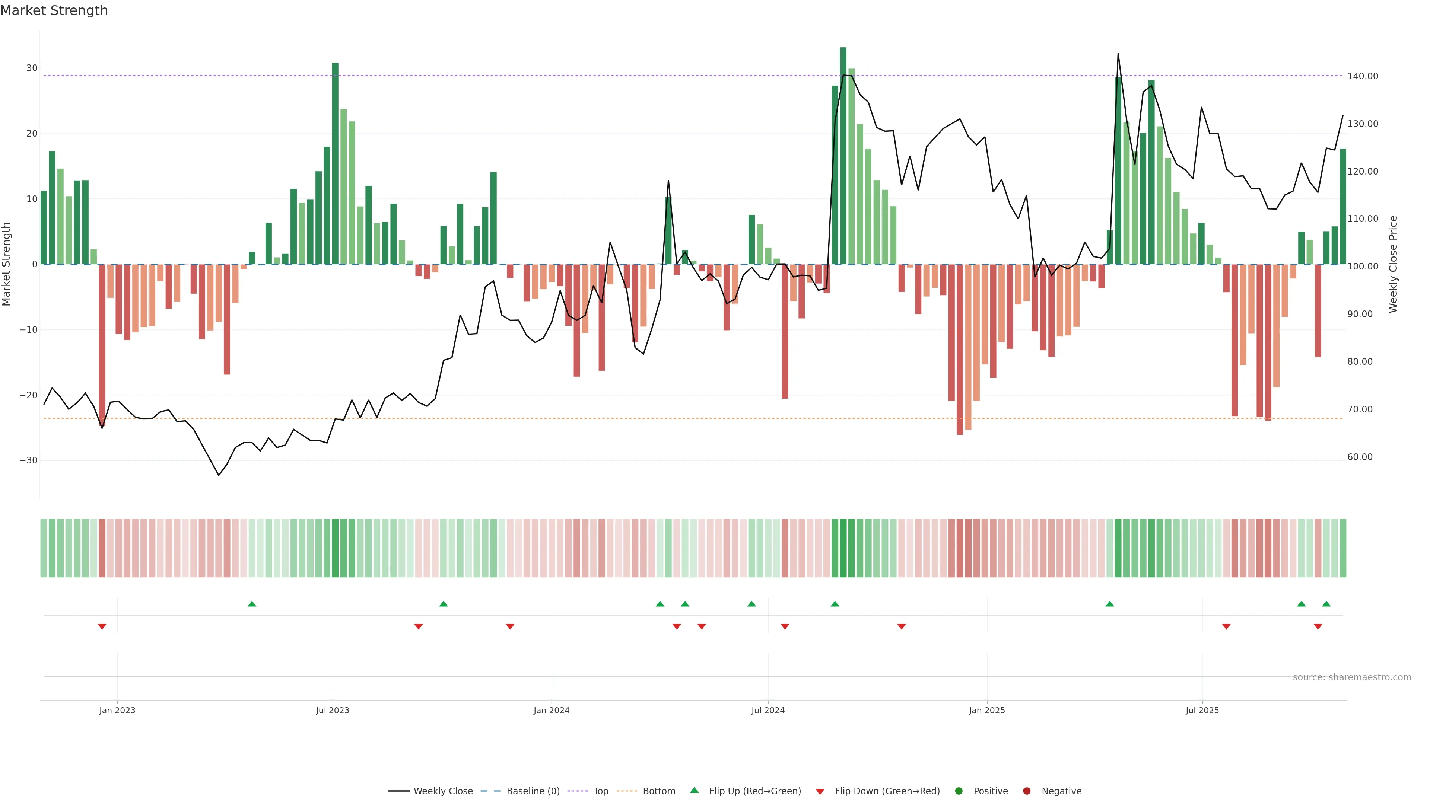Click the dark red Negative circle legend icon
This screenshot has width=1430, height=804.
pyautogui.click(x=1026, y=791)
